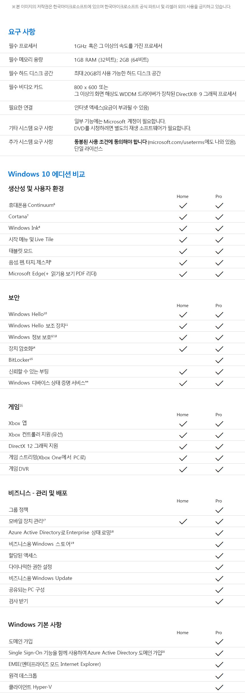Click the Home checkmark for 태블릿 모드

point(183,251)
